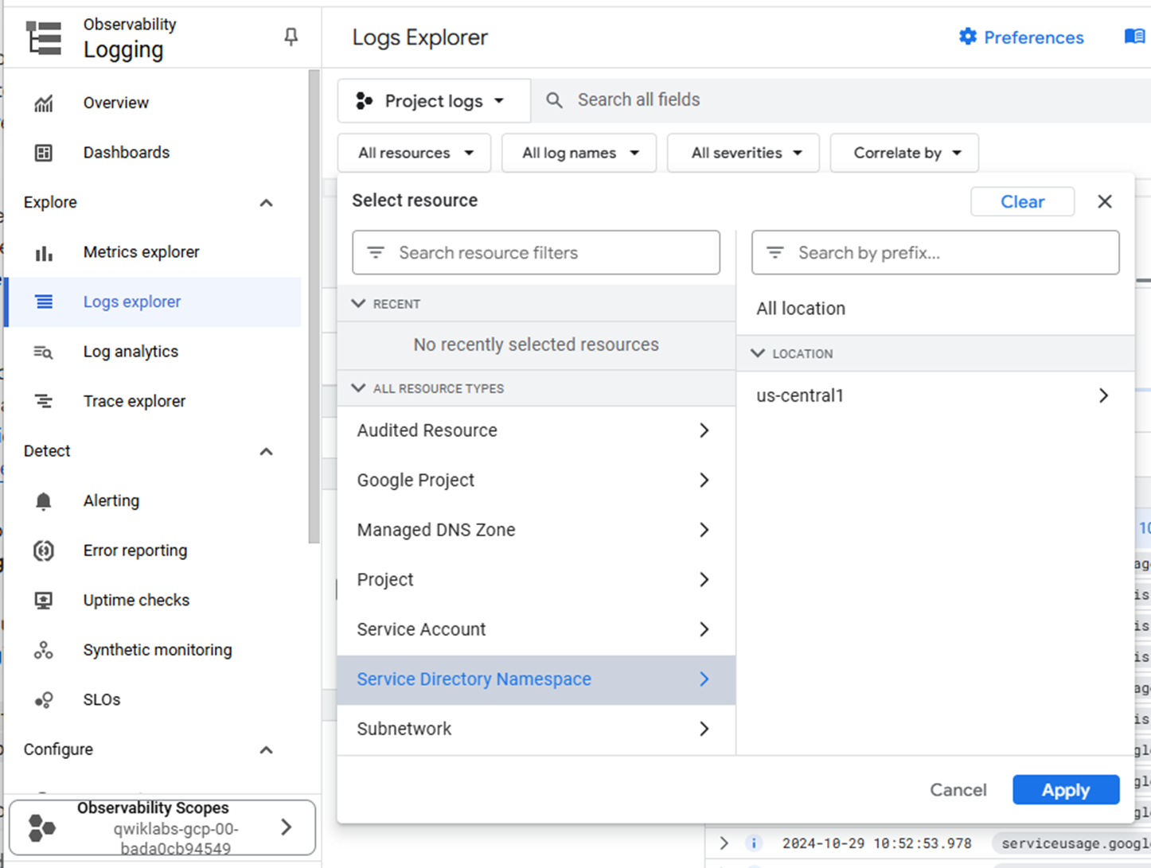Click the Error reporting icon
The width and height of the screenshot is (1151, 868).
(44, 551)
